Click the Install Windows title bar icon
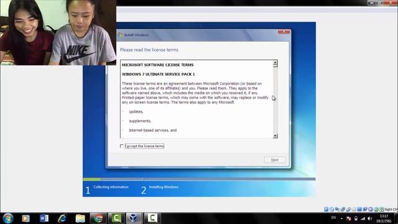Image resolution: width=398 pixels, height=224 pixels. click(120, 35)
